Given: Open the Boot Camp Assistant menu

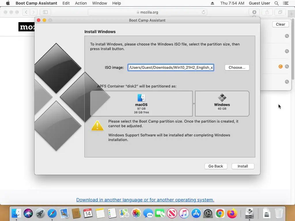Looking at the screenshot, I should 36,3.
